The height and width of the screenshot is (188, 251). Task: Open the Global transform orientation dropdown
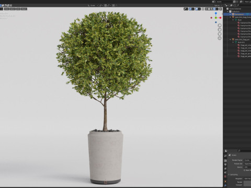[93, 5]
